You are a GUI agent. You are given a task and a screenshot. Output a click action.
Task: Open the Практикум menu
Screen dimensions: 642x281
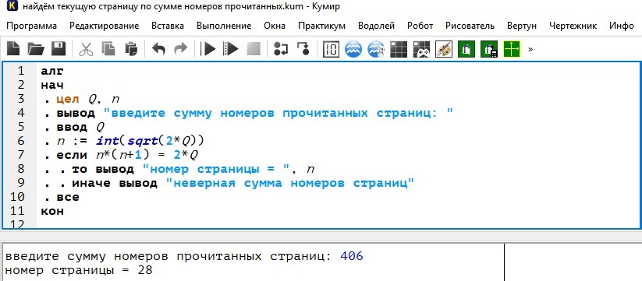coord(321,26)
